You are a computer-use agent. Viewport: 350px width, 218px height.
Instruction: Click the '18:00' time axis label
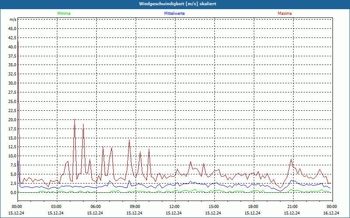coord(254,207)
